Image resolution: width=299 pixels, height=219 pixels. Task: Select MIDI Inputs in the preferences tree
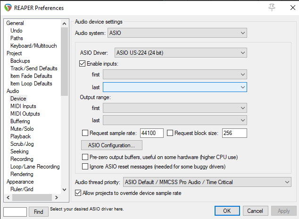(x=23, y=106)
